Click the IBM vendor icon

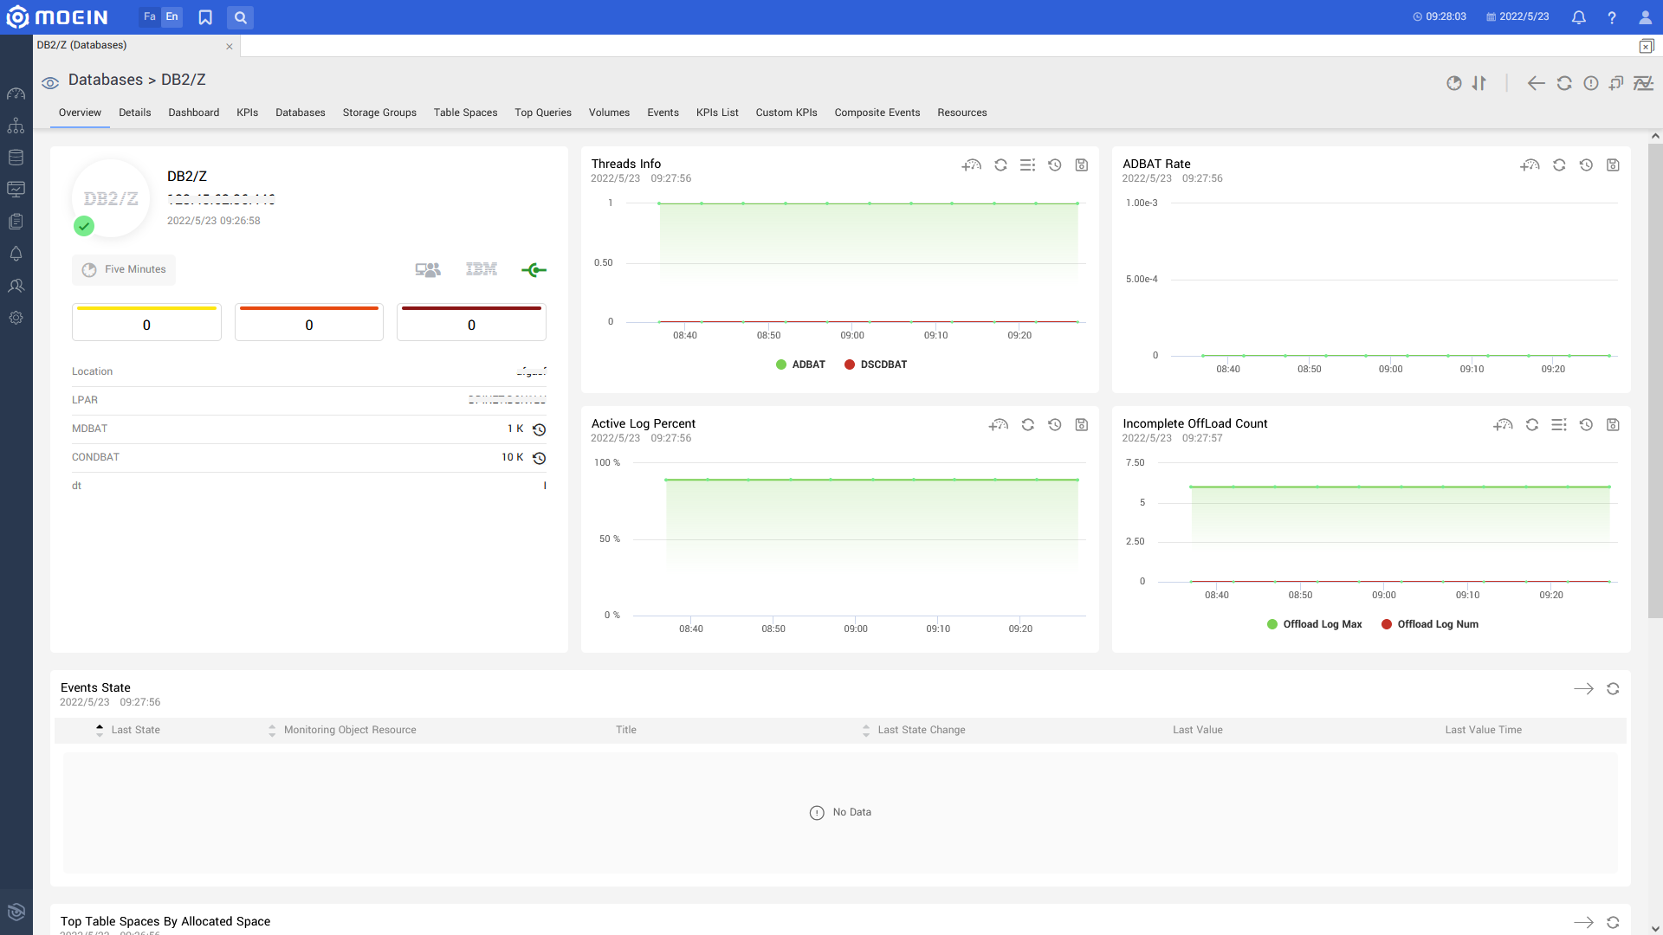coord(482,269)
